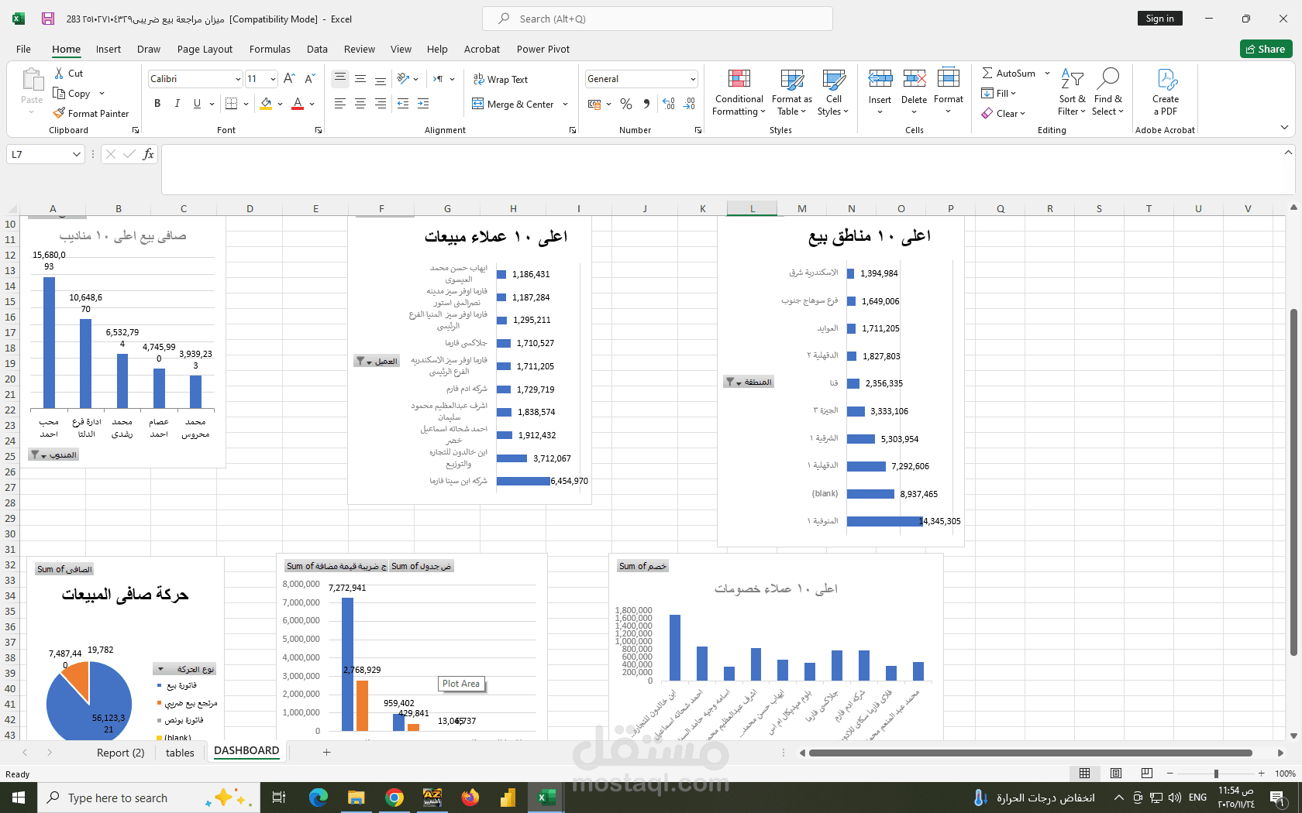1302x813 pixels.
Task: Decrease the font size
Action: [x=309, y=79]
